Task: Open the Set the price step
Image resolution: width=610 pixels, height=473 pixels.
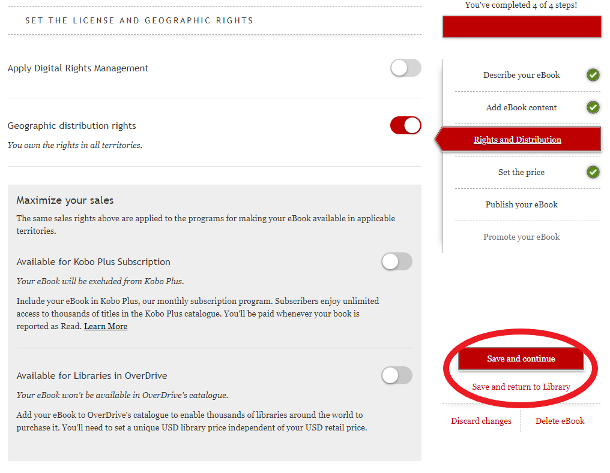Action: click(x=521, y=172)
